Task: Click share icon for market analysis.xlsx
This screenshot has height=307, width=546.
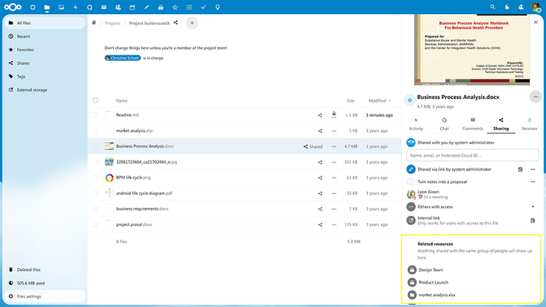Action: [320, 131]
